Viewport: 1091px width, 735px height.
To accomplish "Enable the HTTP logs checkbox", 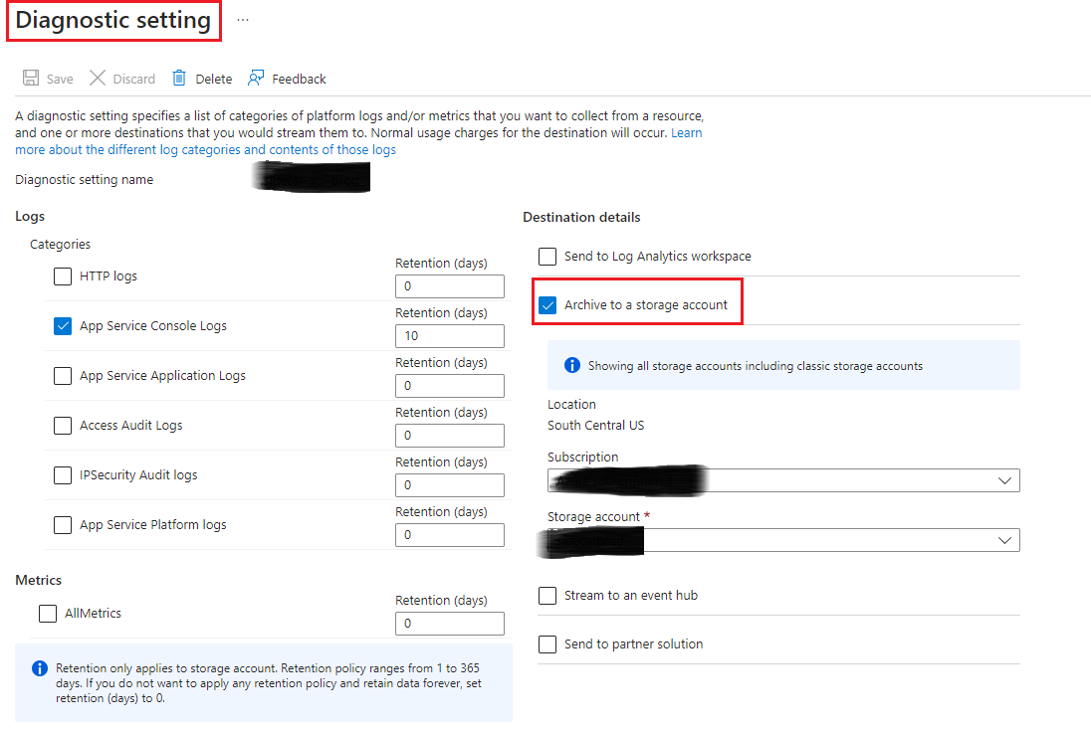I will 63,276.
